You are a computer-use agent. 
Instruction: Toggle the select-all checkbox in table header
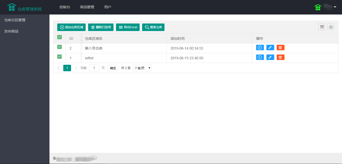pyautogui.click(x=60, y=37)
